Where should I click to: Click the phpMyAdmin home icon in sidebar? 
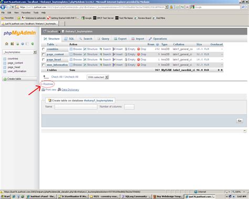[x=7, y=44]
